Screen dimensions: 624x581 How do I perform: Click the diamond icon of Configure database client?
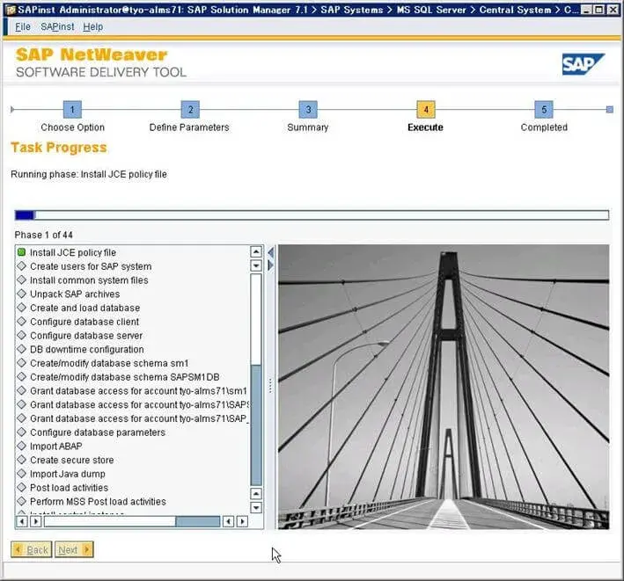[x=21, y=321]
